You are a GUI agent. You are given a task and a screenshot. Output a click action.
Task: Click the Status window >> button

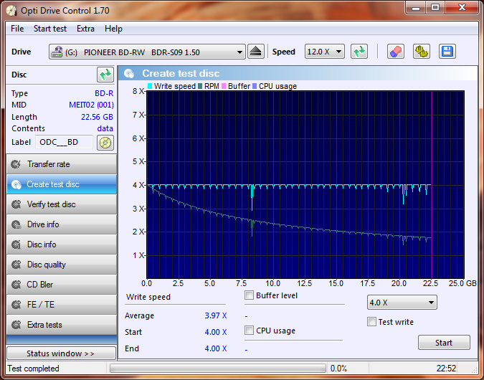tap(61, 353)
